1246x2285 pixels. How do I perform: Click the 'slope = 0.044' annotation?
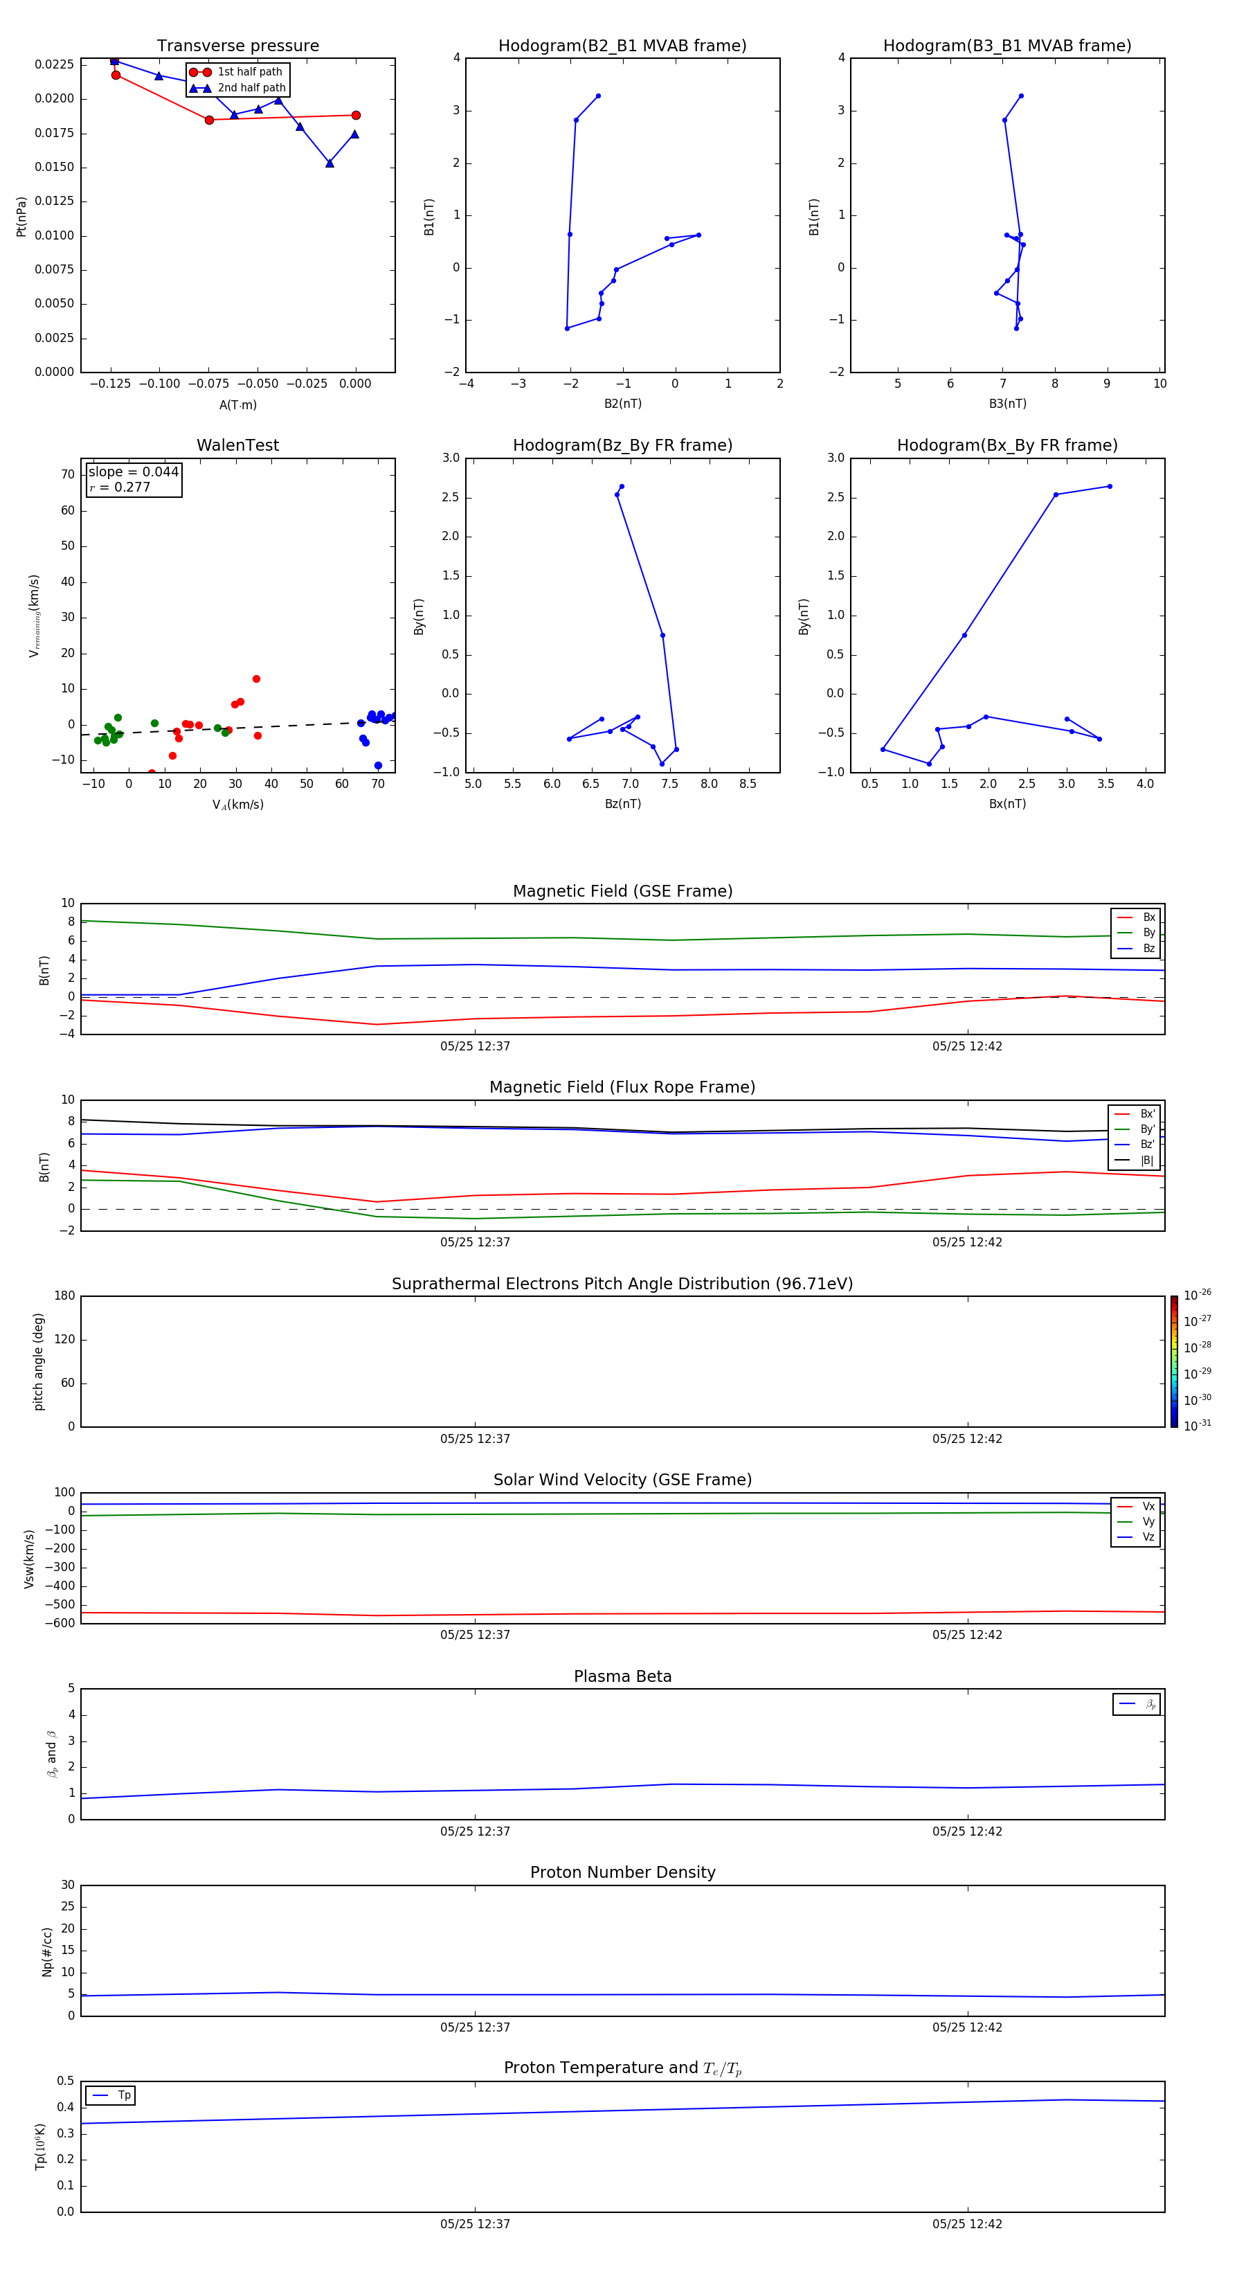(x=133, y=472)
